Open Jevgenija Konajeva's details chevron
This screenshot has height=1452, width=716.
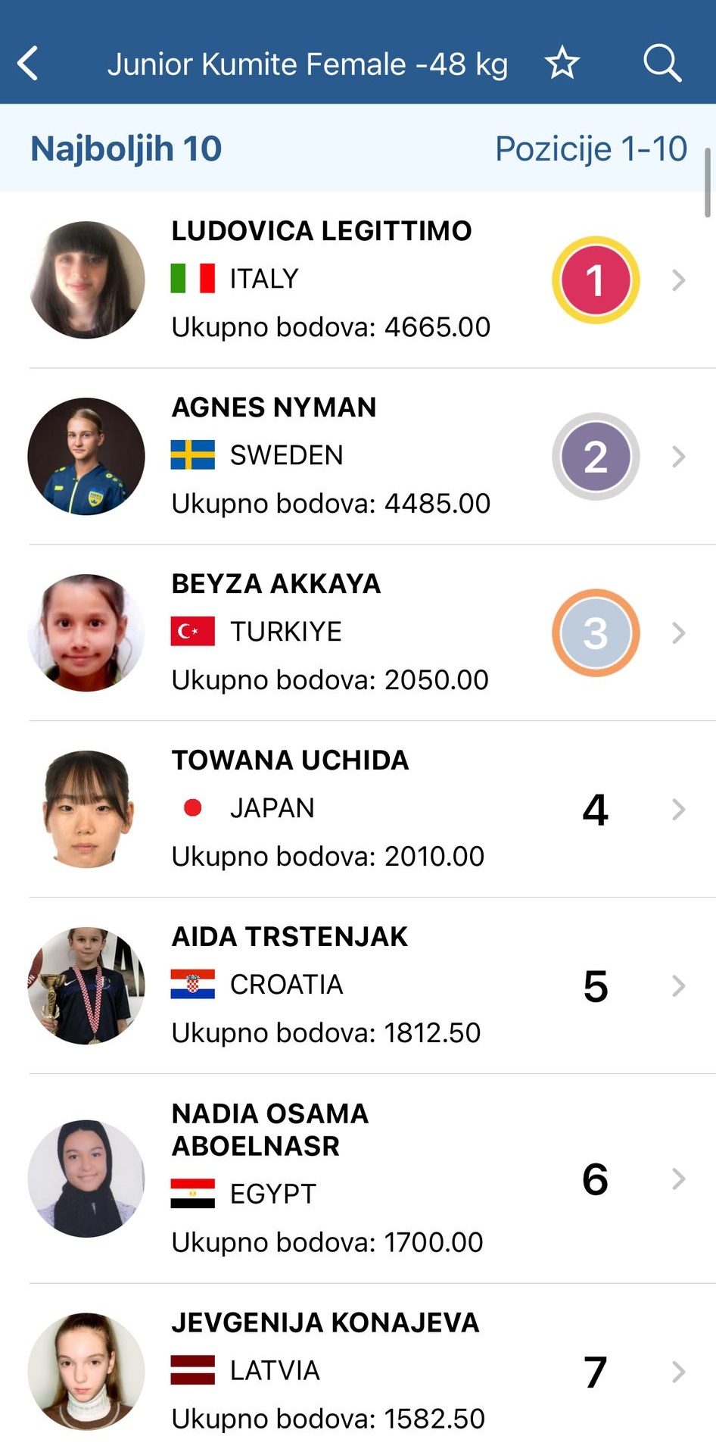[679, 1372]
